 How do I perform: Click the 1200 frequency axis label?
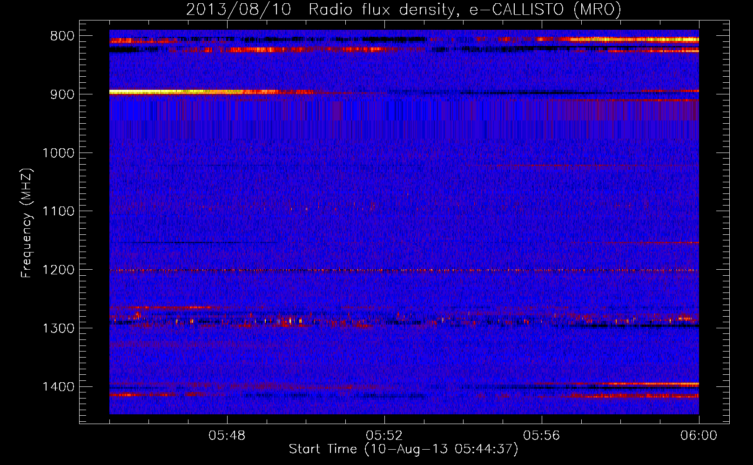[58, 270]
